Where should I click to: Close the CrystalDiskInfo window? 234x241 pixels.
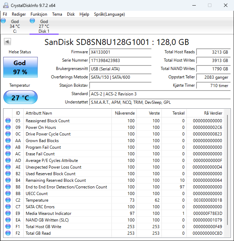click(x=226, y=5)
